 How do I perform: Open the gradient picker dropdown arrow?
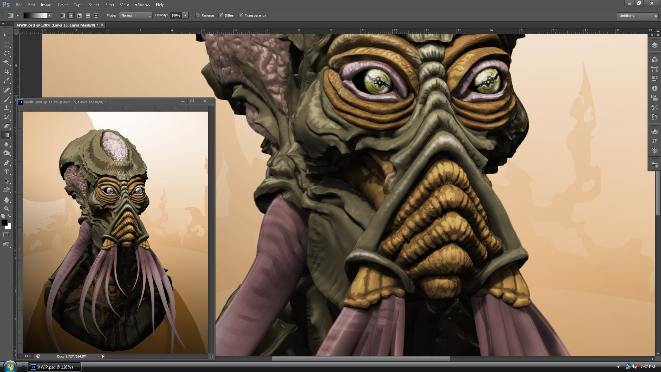pos(50,15)
